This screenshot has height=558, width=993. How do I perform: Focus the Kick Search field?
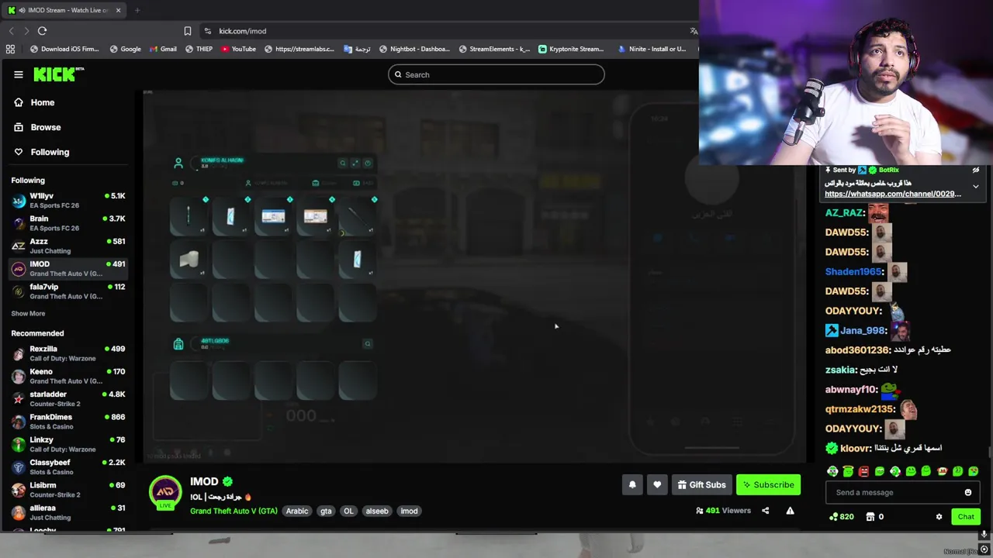coord(496,74)
